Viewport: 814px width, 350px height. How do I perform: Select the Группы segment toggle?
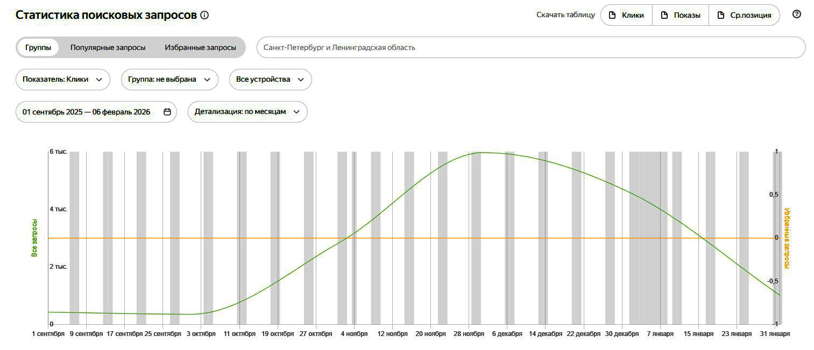[x=38, y=47]
